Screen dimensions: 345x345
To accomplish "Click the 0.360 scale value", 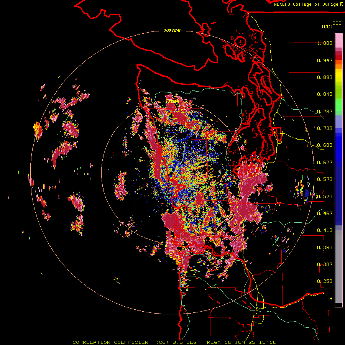I will pyautogui.click(x=325, y=248).
